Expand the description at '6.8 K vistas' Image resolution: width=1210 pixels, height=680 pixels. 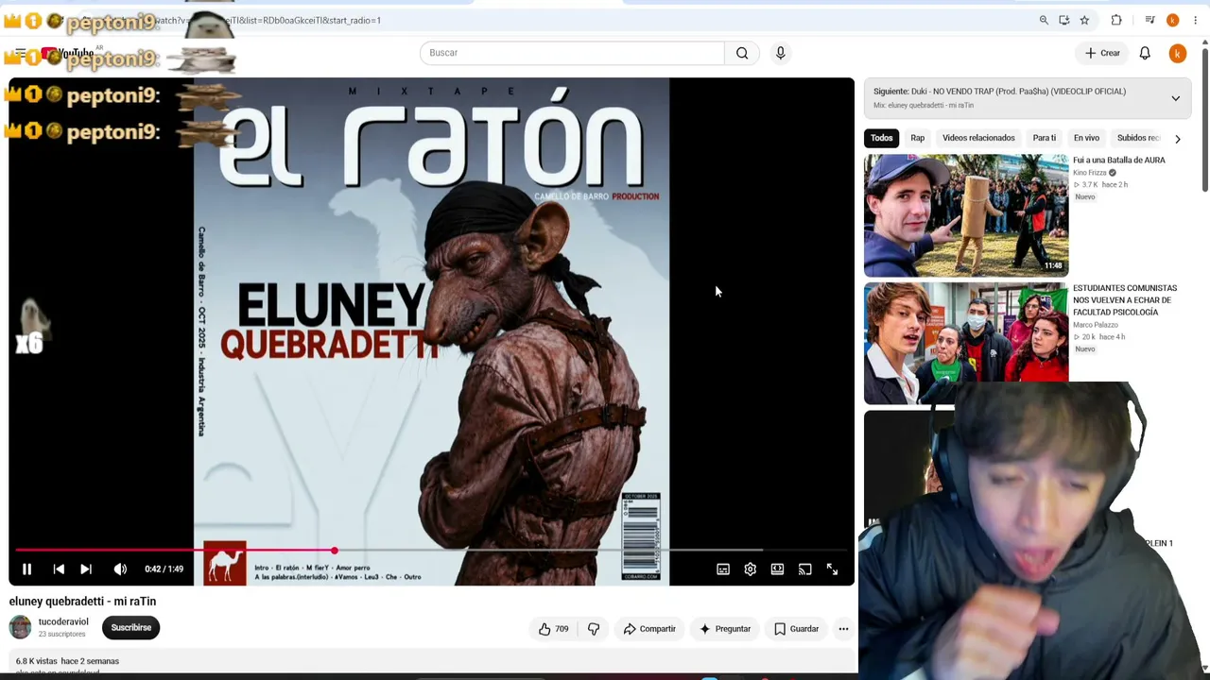click(67, 661)
